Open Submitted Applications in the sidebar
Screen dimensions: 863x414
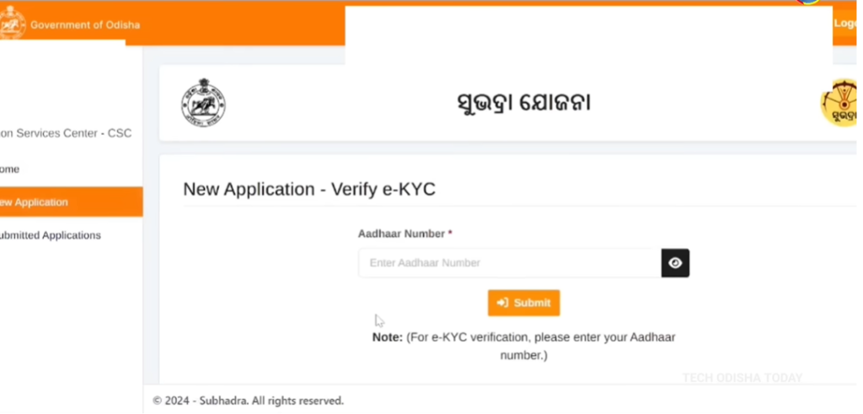49,235
